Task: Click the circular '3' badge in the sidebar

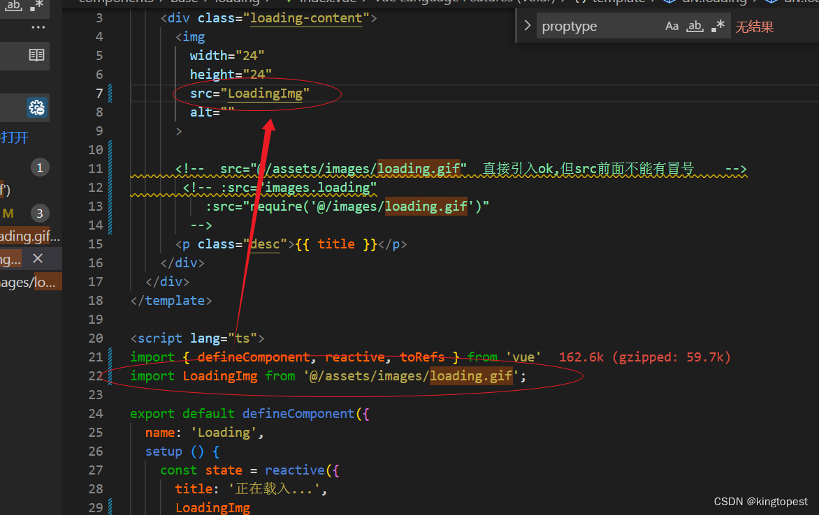Action: (x=40, y=213)
